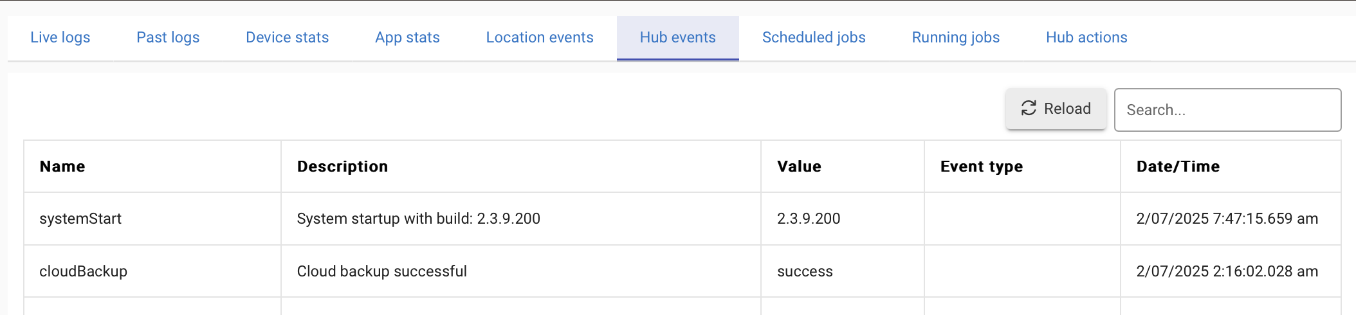Select the App stats tab
Viewport: 1356px width, 315px height.
407,38
